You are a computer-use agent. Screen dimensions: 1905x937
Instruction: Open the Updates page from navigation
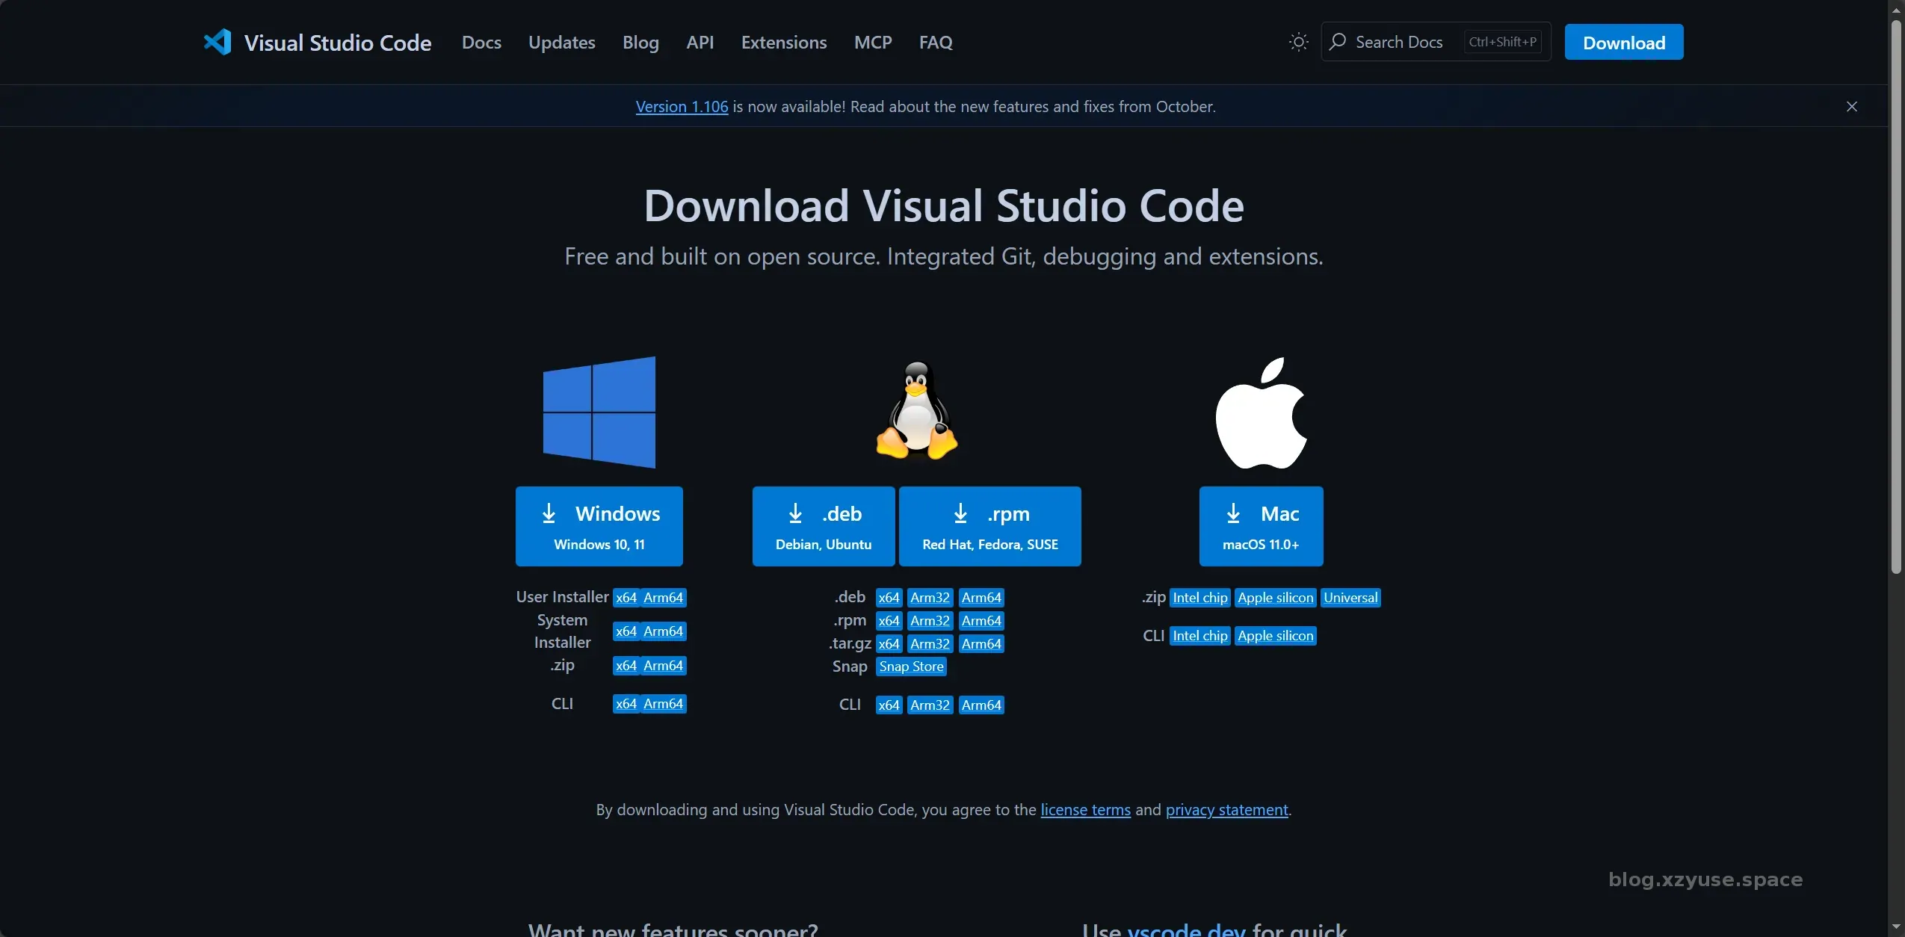tap(561, 43)
